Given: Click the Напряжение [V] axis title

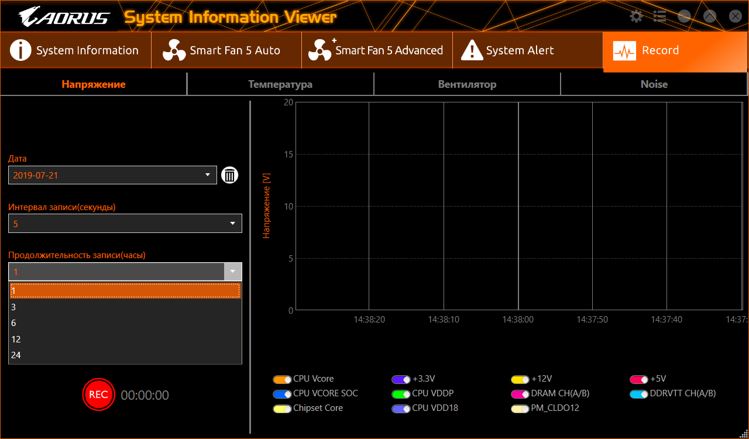Looking at the screenshot, I should [267, 207].
